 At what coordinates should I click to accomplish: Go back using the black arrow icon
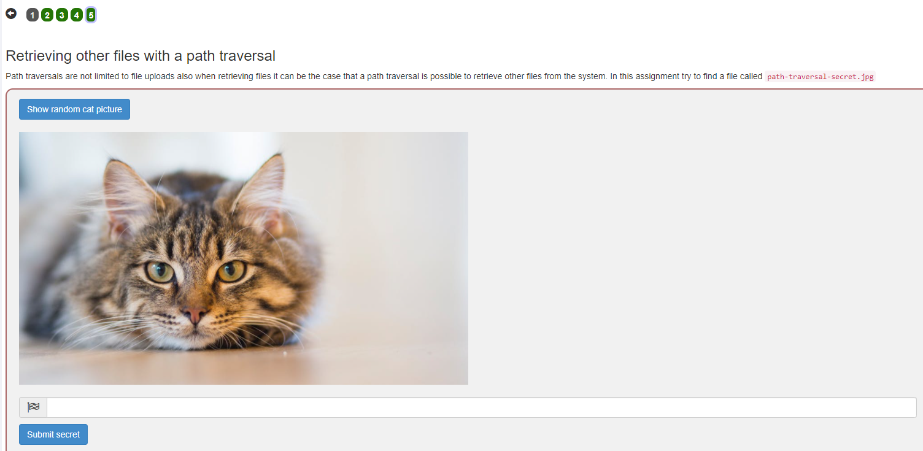point(11,13)
